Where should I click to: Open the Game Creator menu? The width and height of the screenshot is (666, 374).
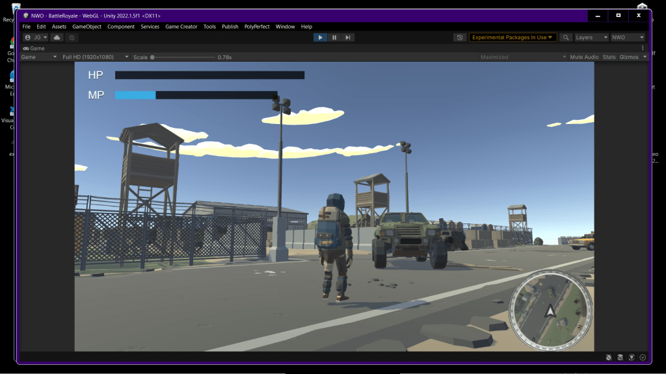coord(181,27)
